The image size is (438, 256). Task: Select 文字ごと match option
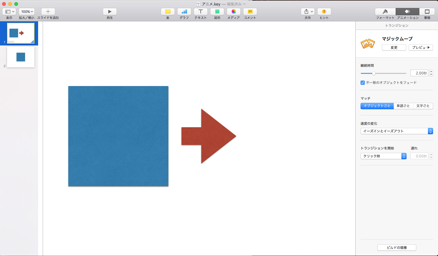[x=423, y=106]
